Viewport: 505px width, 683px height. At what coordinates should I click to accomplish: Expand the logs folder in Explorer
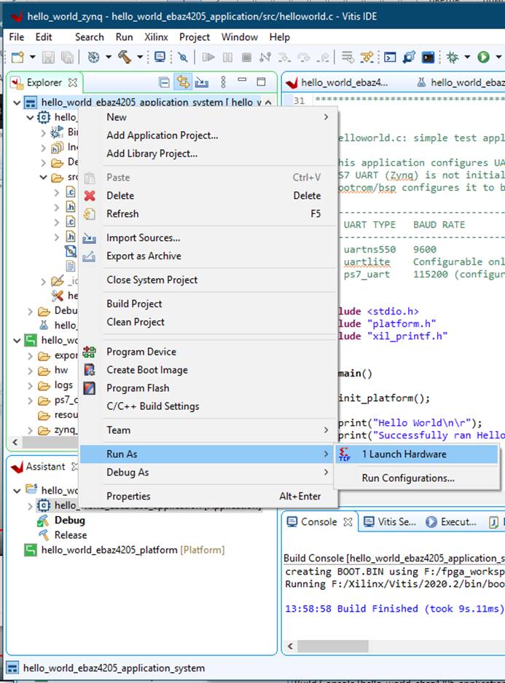pyautogui.click(x=30, y=385)
